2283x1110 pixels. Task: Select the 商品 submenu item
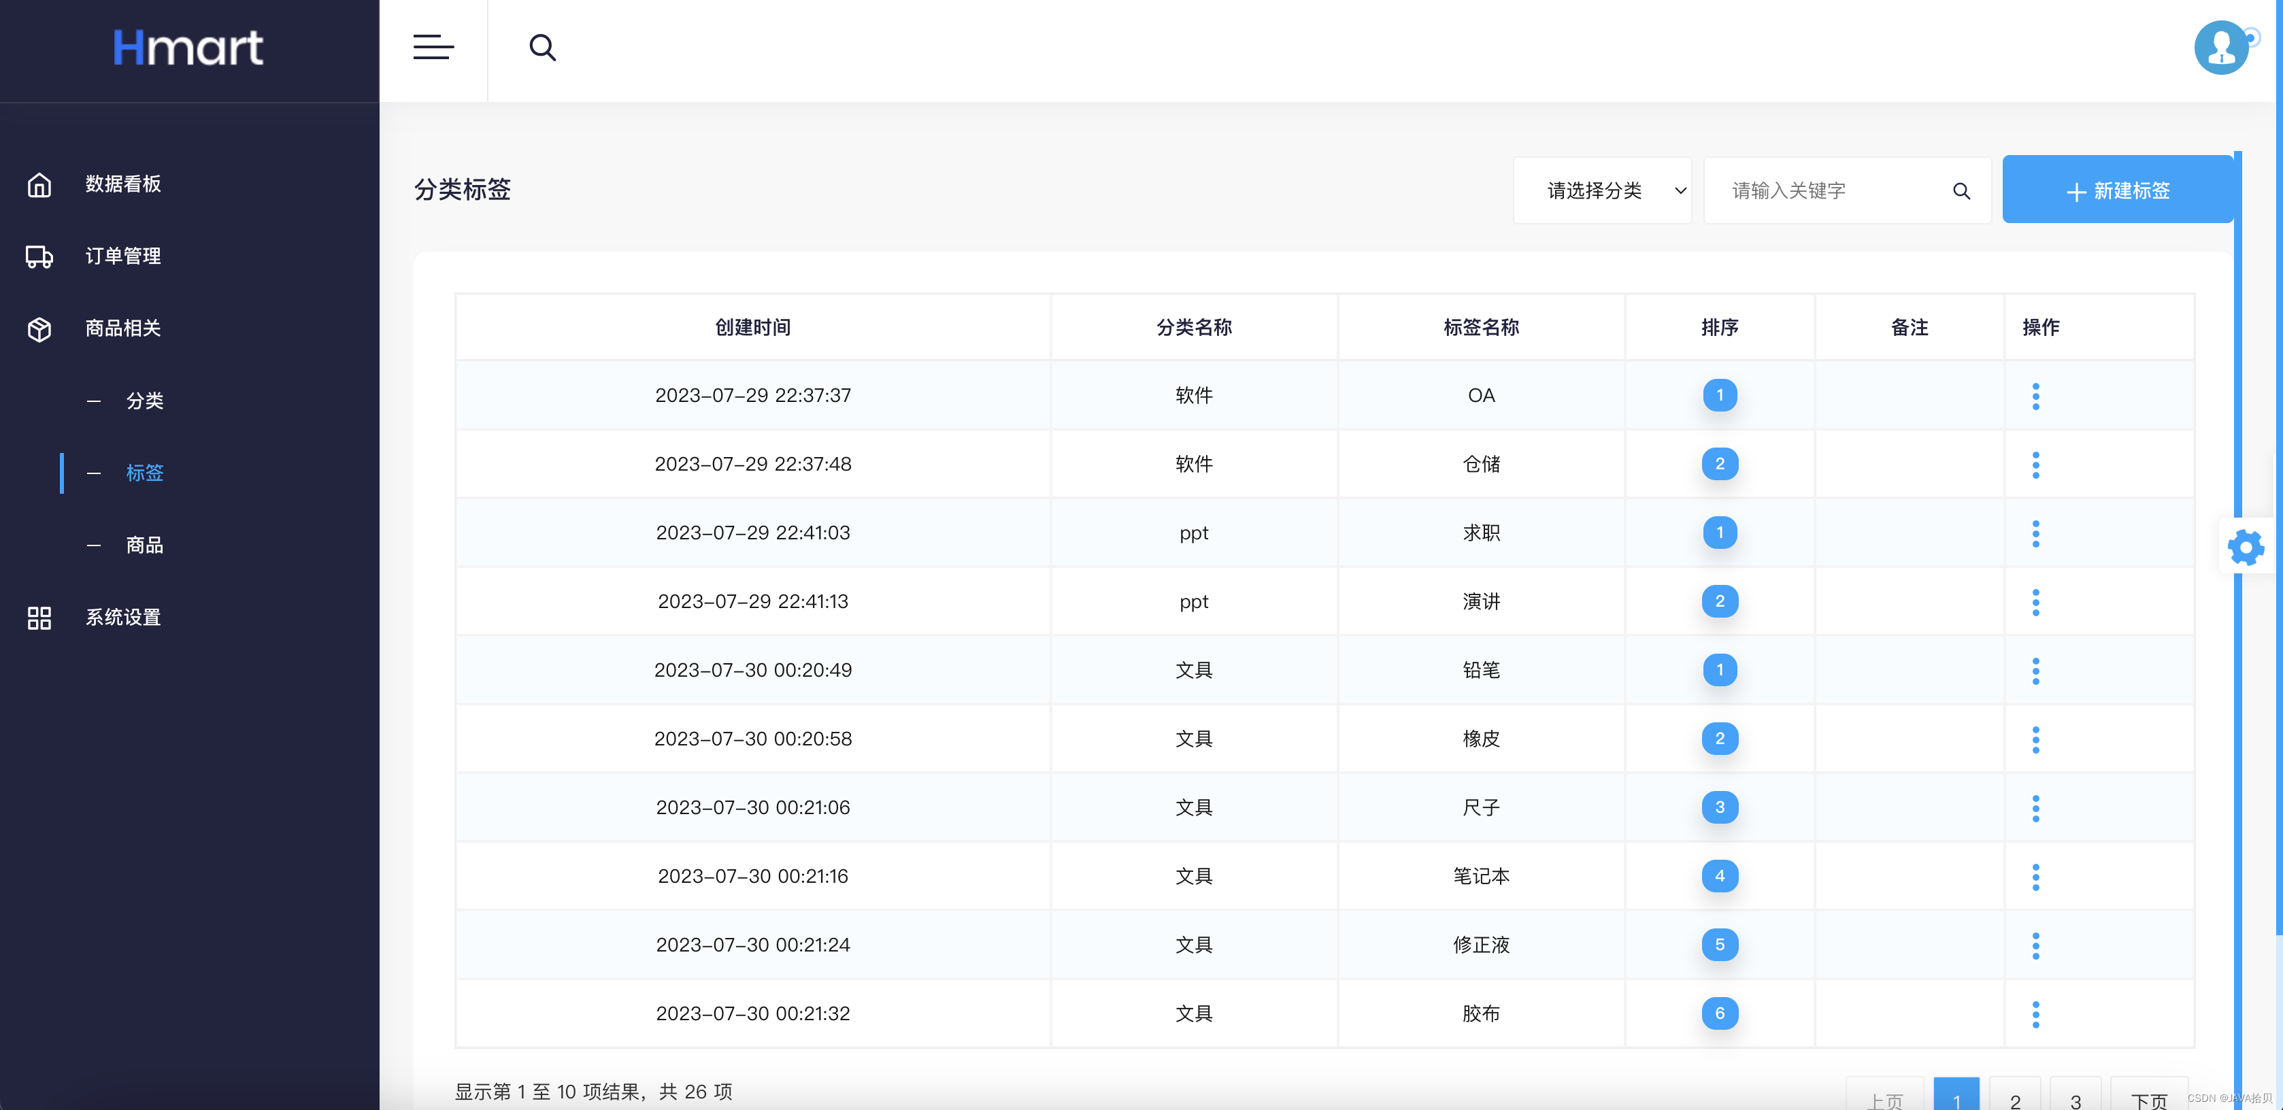(144, 545)
